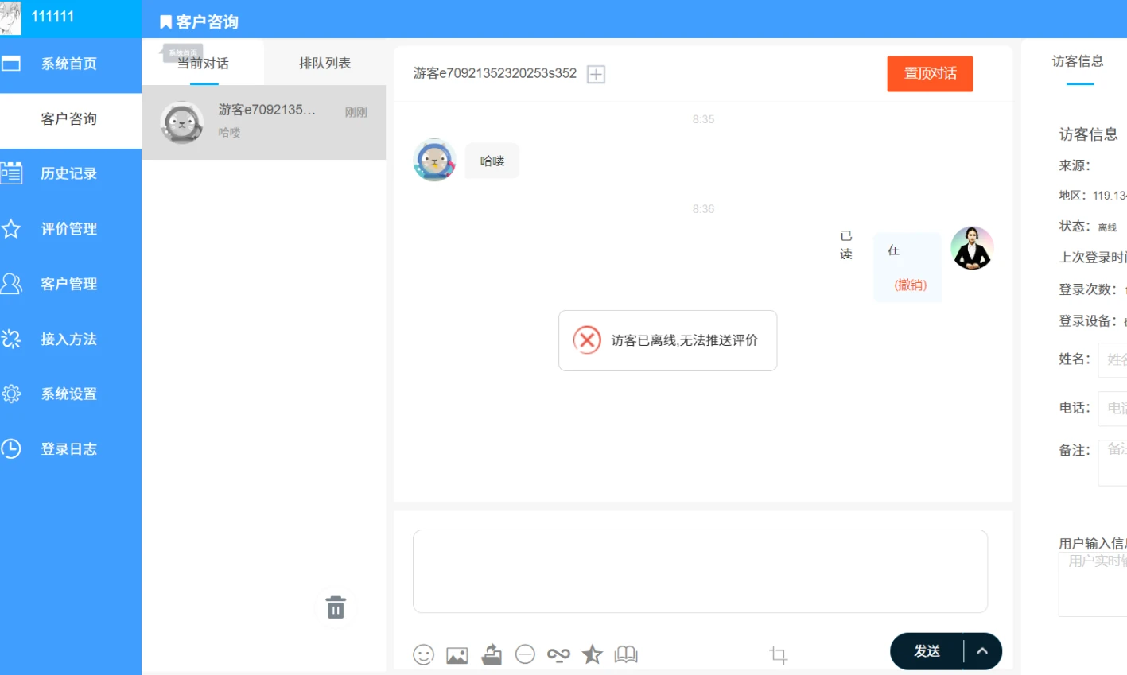
Task: Go to 历史记录 menu
Action: pos(71,173)
